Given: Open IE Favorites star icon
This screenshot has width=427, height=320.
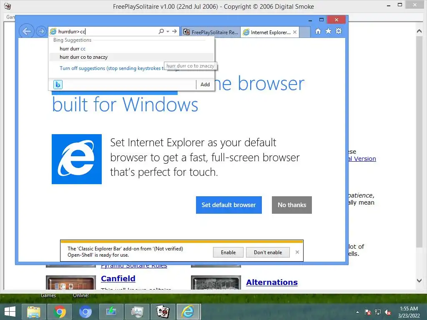Looking at the screenshot, I should [329, 31].
